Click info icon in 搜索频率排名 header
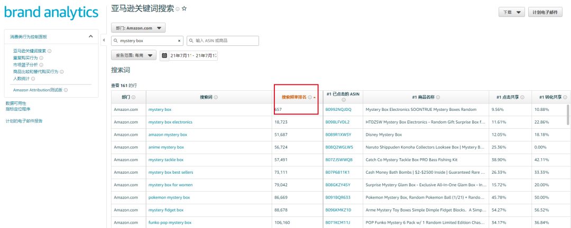 pyautogui.click(x=310, y=97)
